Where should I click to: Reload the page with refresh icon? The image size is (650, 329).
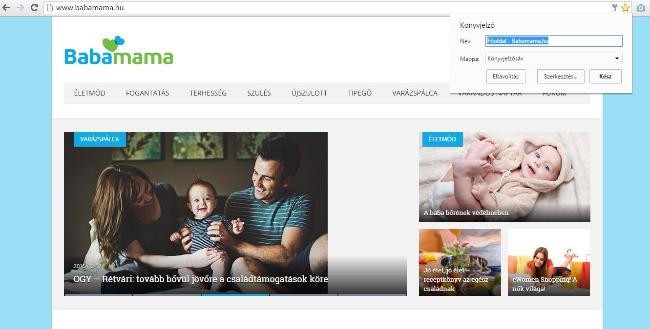point(34,7)
